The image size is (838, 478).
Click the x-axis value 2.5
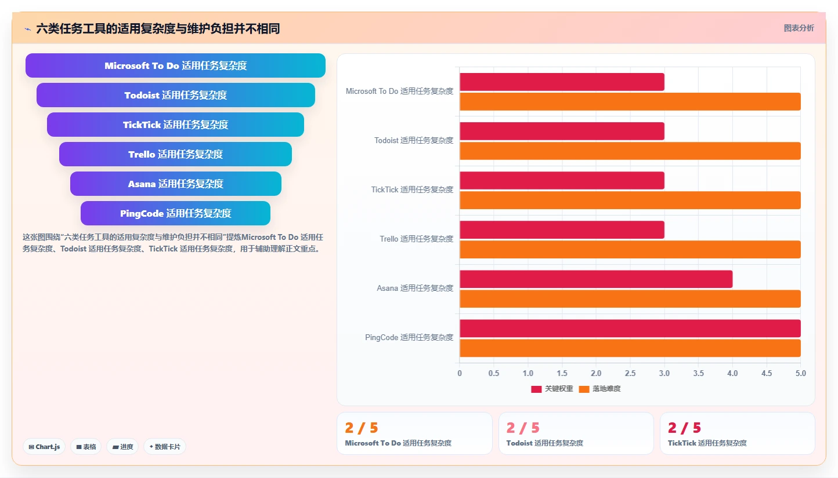[630, 373]
